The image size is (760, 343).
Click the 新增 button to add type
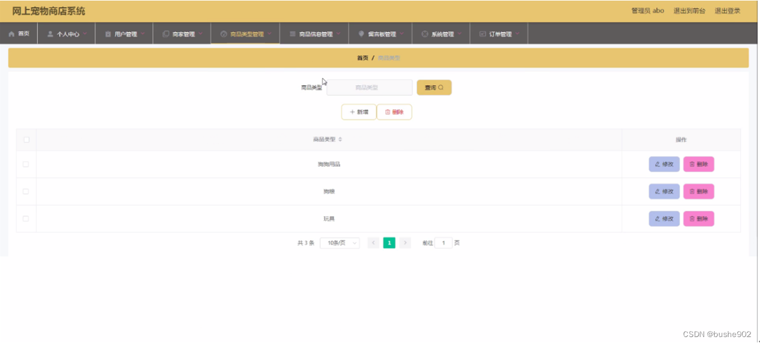pos(358,111)
